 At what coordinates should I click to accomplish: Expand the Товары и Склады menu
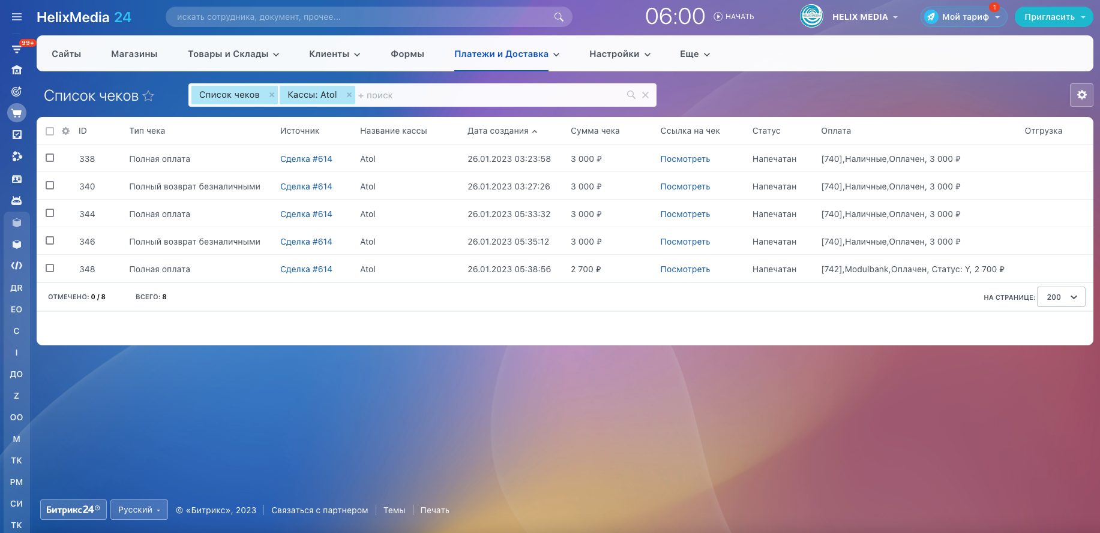[233, 54]
